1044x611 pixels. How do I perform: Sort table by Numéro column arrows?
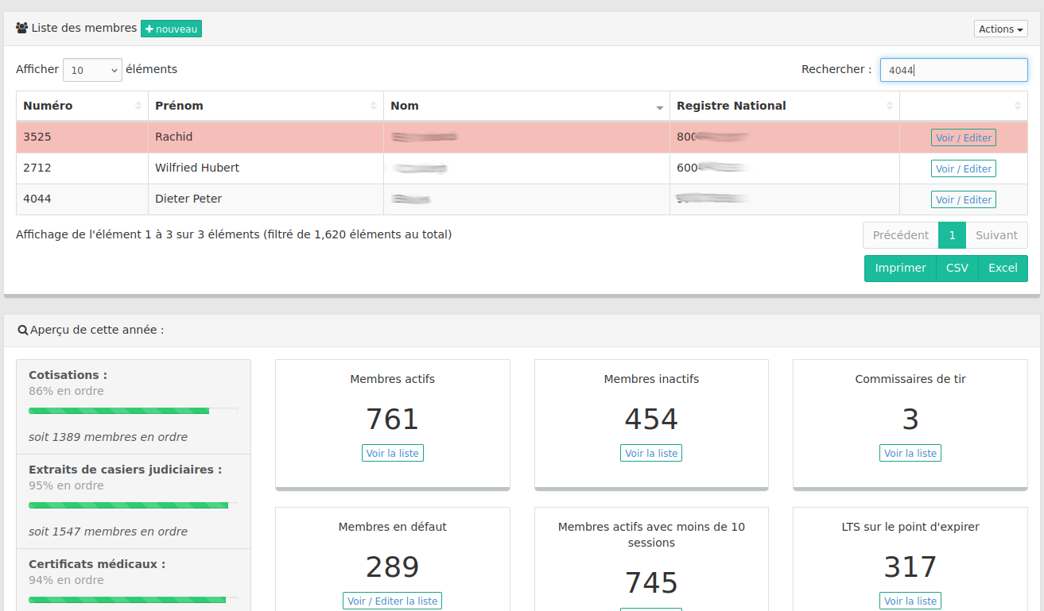[138, 106]
